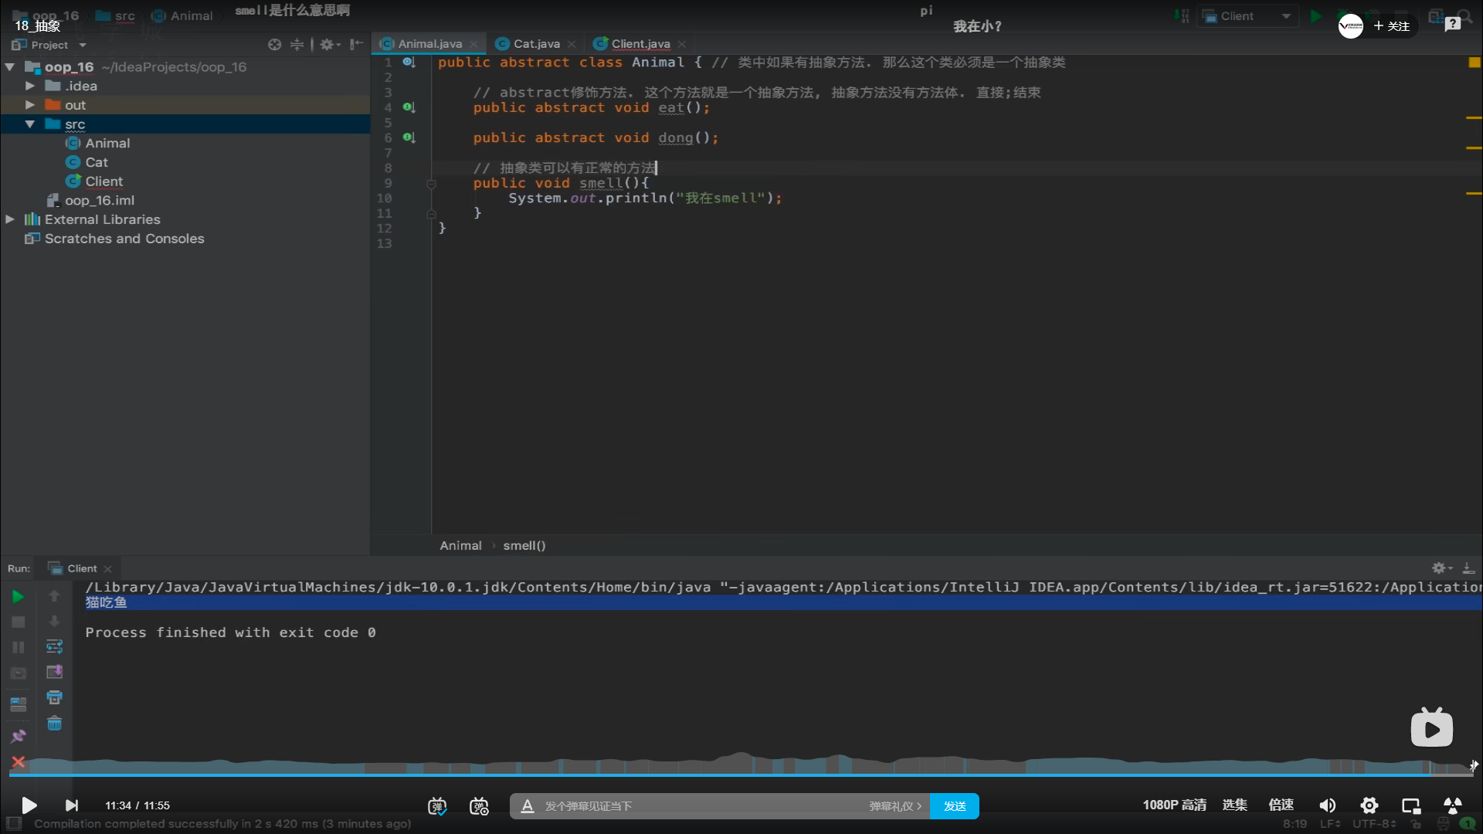Expand External Libraries node
Viewport: 1483px width, 834px height.
point(10,219)
